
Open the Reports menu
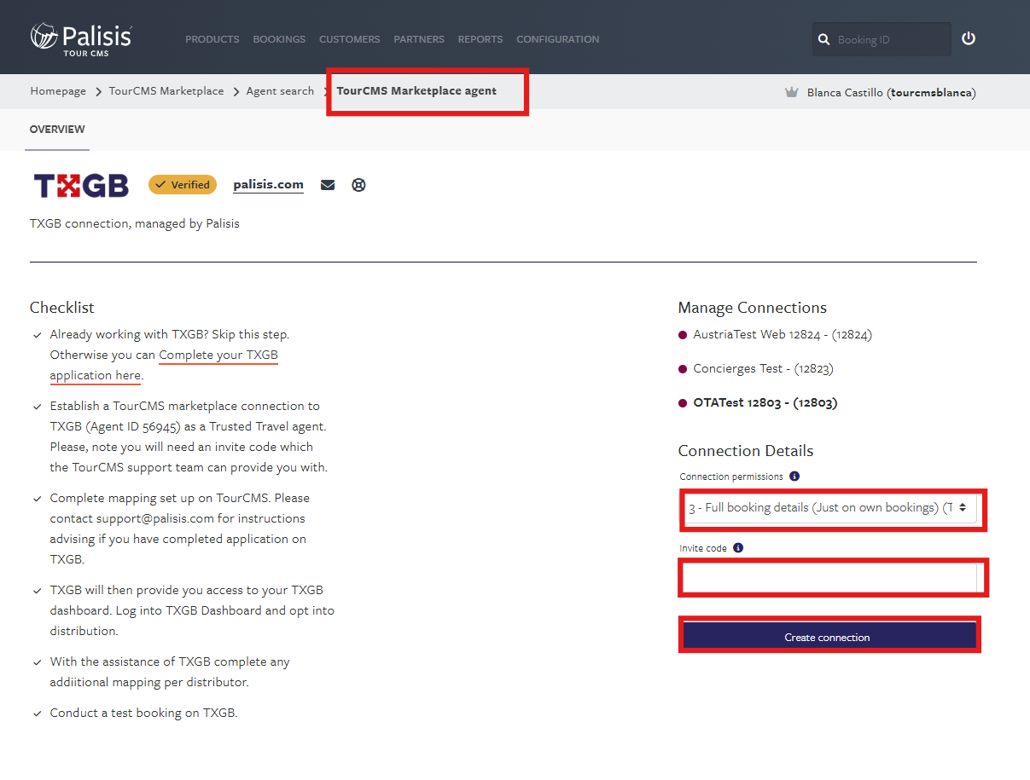coord(480,39)
